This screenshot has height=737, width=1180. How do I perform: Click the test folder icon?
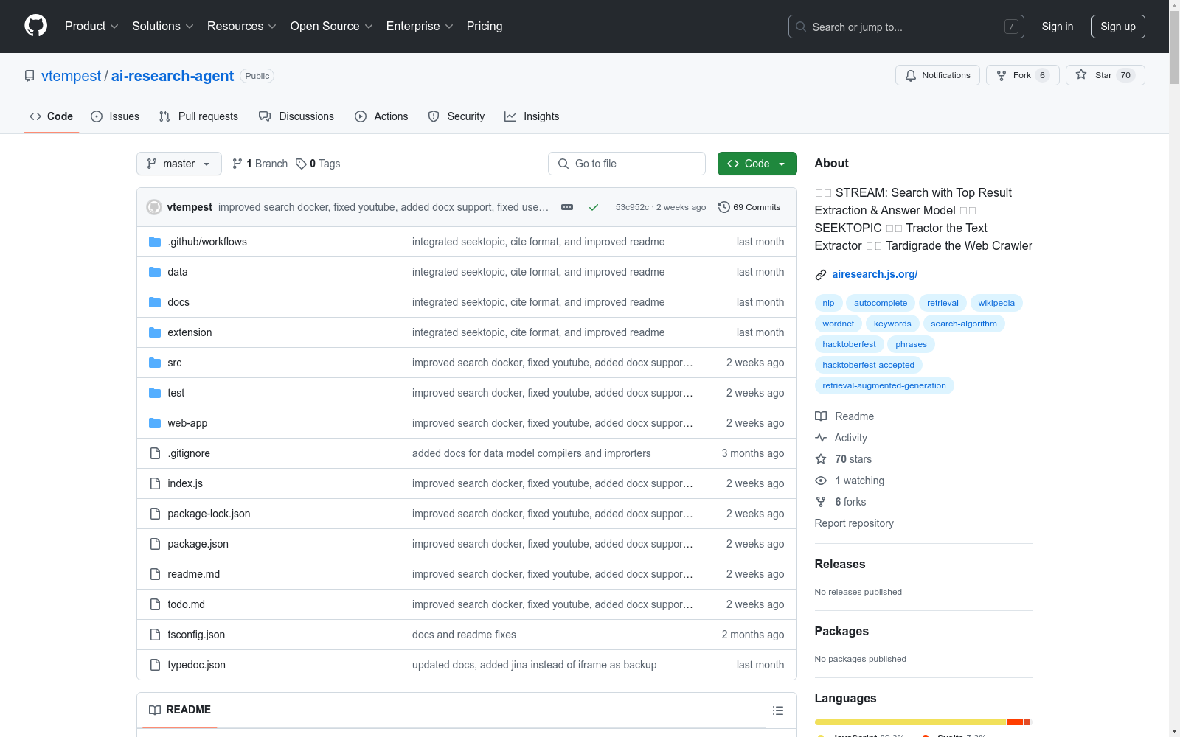pyautogui.click(x=155, y=393)
